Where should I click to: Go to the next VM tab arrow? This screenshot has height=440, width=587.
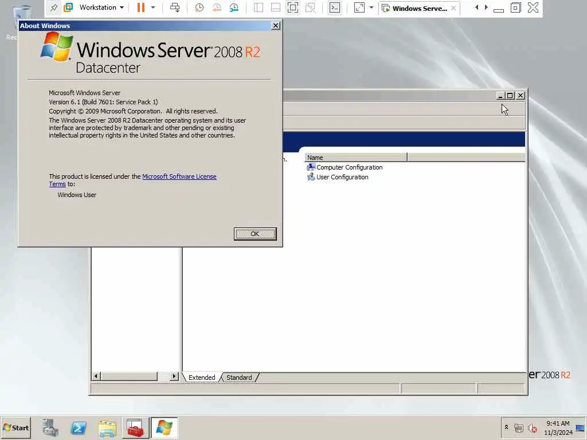click(x=486, y=7)
